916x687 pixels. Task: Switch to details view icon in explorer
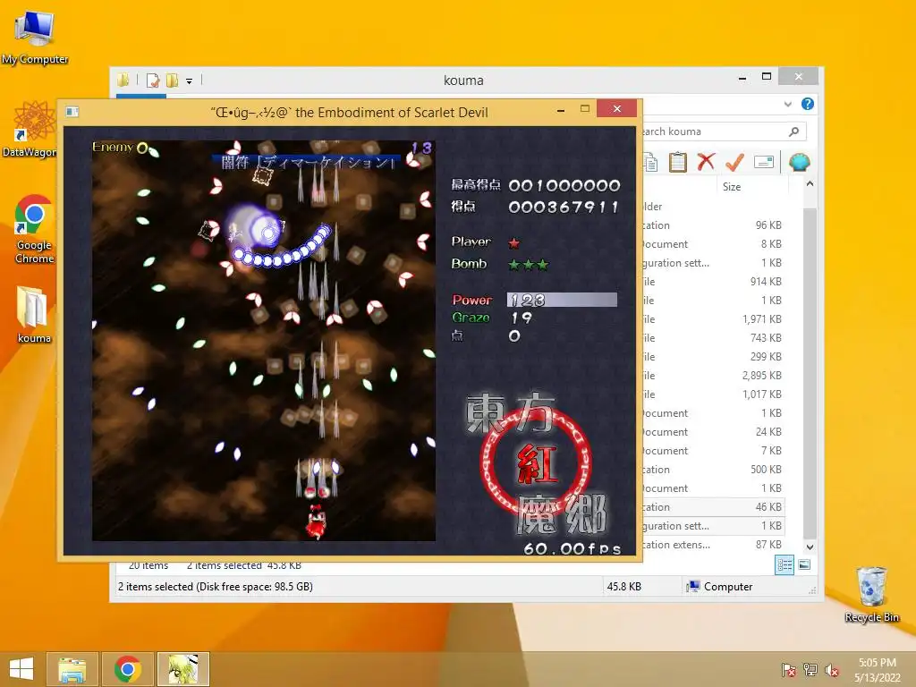click(x=784, y=564)
